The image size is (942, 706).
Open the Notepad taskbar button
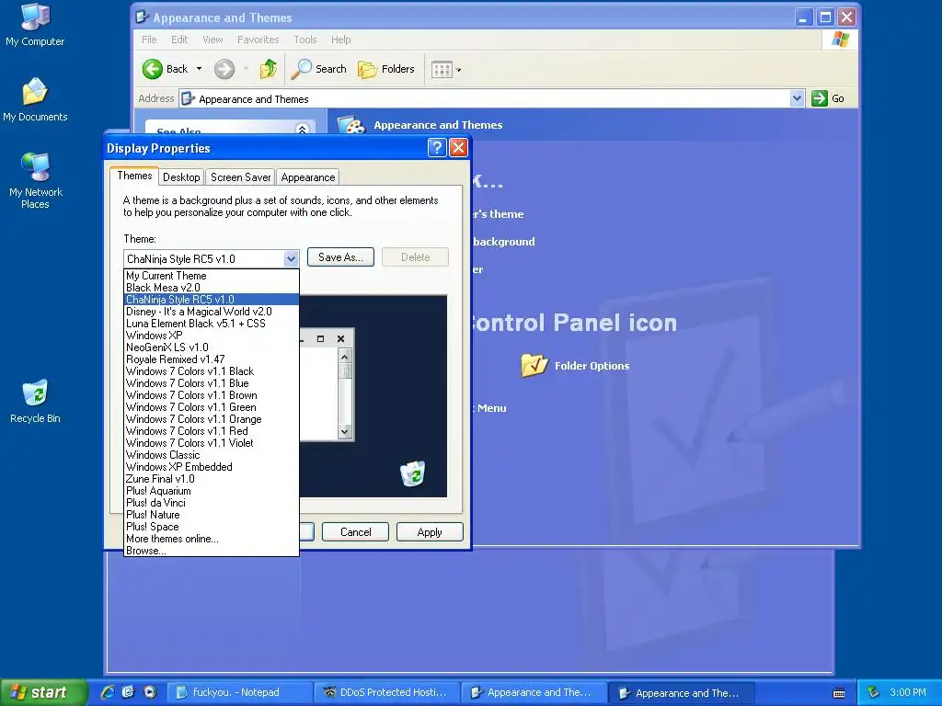[x=240, y=692]
